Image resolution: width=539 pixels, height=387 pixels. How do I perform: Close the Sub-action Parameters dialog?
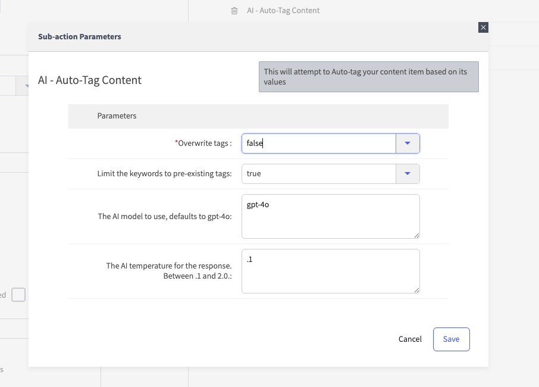[x=483, y=27]
